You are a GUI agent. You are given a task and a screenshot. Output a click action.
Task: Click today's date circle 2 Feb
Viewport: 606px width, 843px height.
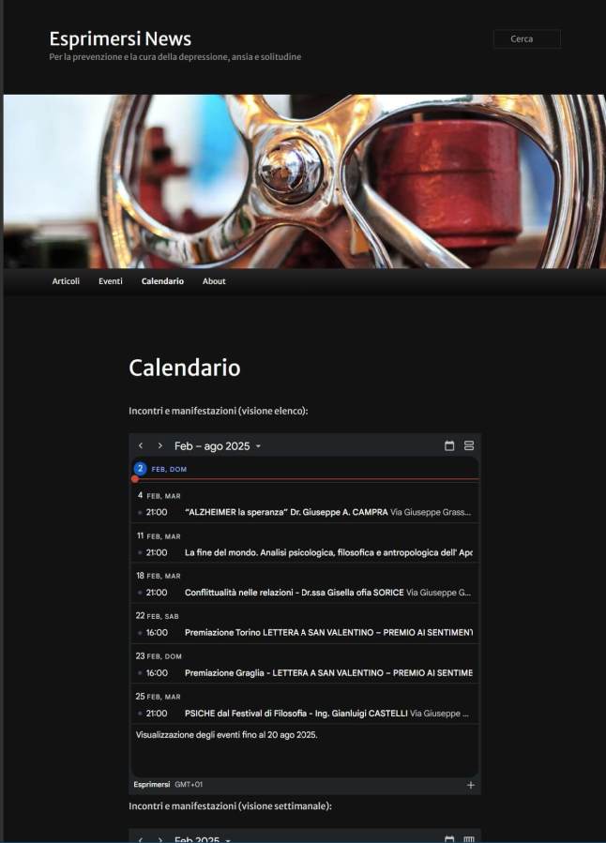140,469
